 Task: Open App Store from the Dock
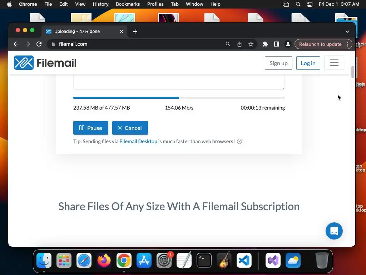click(144, 260)
